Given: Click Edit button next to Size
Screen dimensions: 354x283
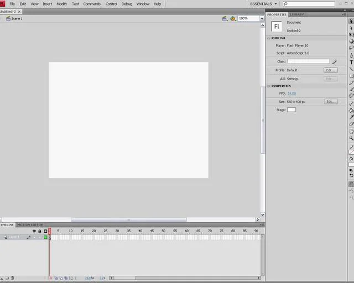Looking at the screenshot, I should click(x=331, y=102).
